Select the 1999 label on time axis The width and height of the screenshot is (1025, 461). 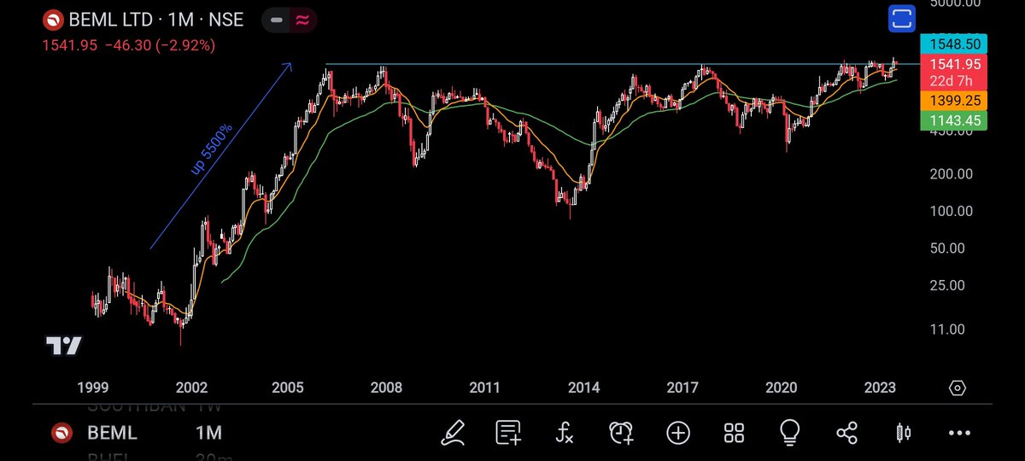pos(91,388)
